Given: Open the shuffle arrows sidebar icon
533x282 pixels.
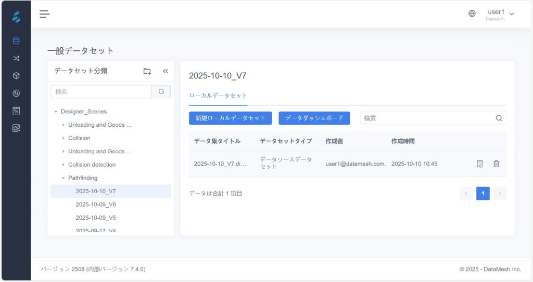Looking at the screenshot, I should tap(16, 59).
